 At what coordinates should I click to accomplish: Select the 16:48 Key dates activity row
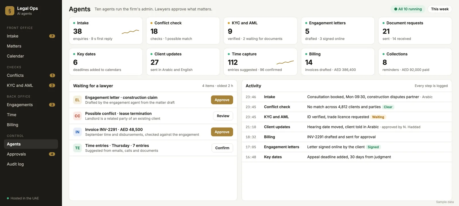click(x=347, y=157)
